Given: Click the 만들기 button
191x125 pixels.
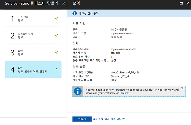Looking at the screenshot, I should point(82,119).
